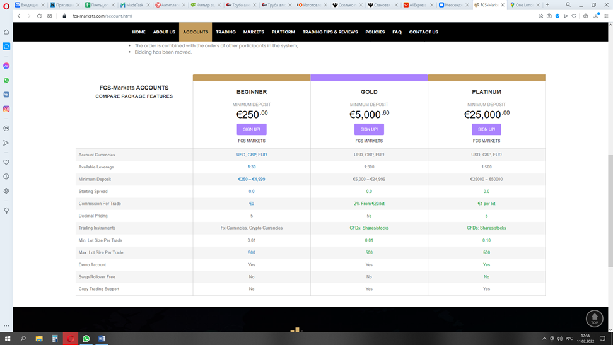Take snapshot with camera icon
The height and width of the screenshot is (345, 613).
coord(549,16)
